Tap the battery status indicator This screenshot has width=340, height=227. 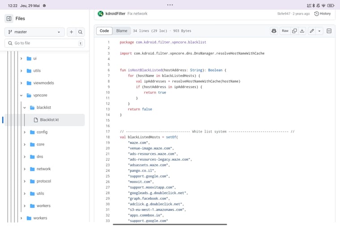(331, 6)
